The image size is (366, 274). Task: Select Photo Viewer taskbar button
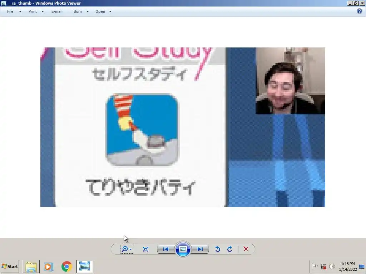84,267
